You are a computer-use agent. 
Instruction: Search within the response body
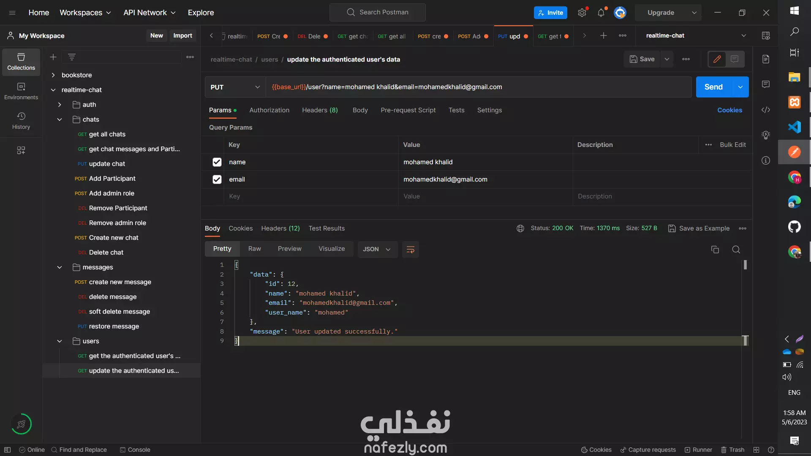[x=736, y=250]
